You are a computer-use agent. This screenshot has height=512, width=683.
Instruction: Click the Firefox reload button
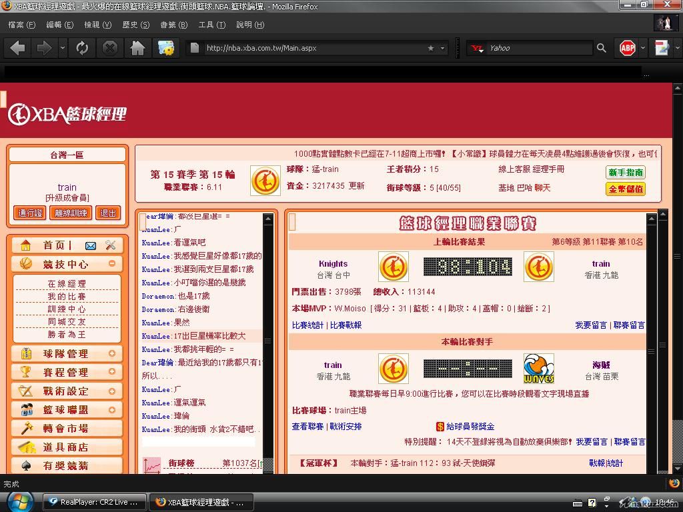coord(82,48)
